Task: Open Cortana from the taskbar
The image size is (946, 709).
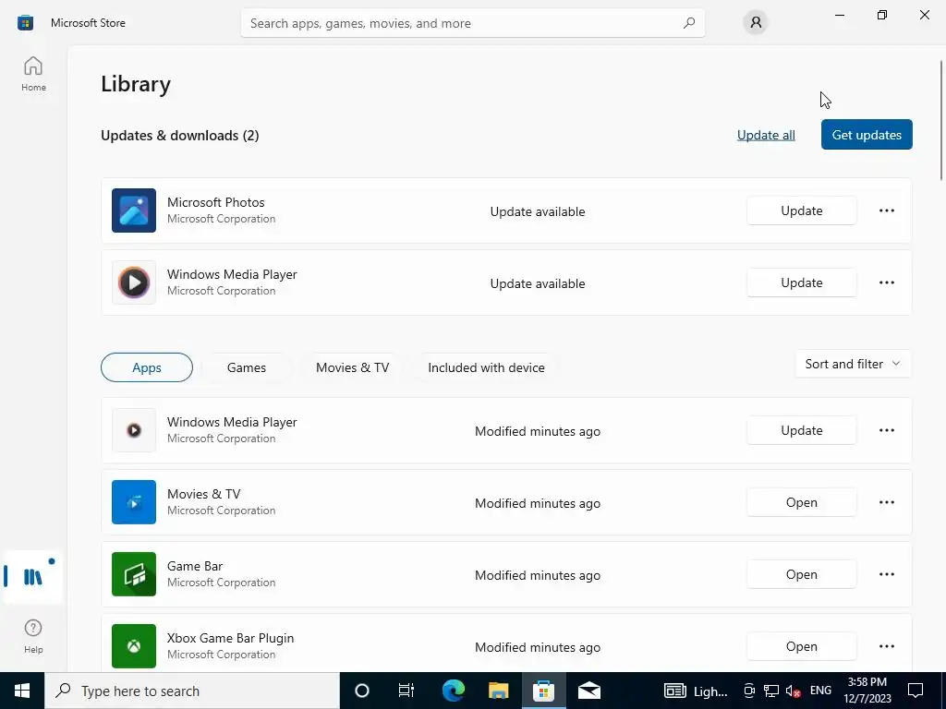Action: 361,691
